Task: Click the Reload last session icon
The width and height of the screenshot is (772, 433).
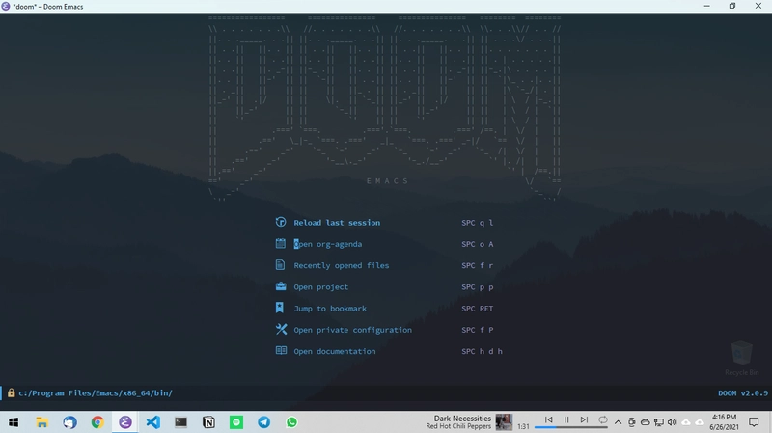Action: pos(281,222)
